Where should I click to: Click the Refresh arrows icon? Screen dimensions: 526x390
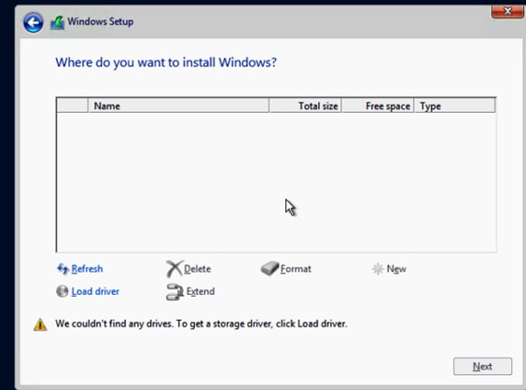62,269
